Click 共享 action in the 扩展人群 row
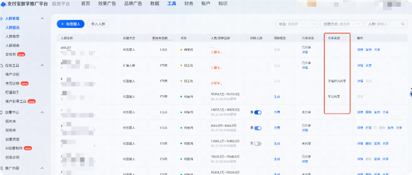Image resolution: width=412 pixels, height=175 pixels. 368,65
